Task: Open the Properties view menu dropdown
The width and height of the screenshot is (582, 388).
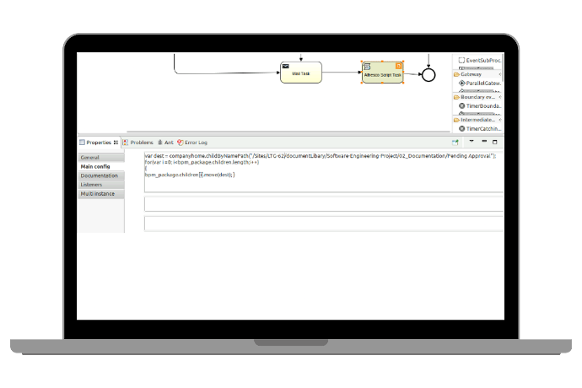Action: tap(472, 143)
